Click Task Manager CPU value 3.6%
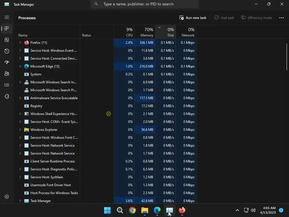This screenshot has width=289, height=217. tap(129, 201)
